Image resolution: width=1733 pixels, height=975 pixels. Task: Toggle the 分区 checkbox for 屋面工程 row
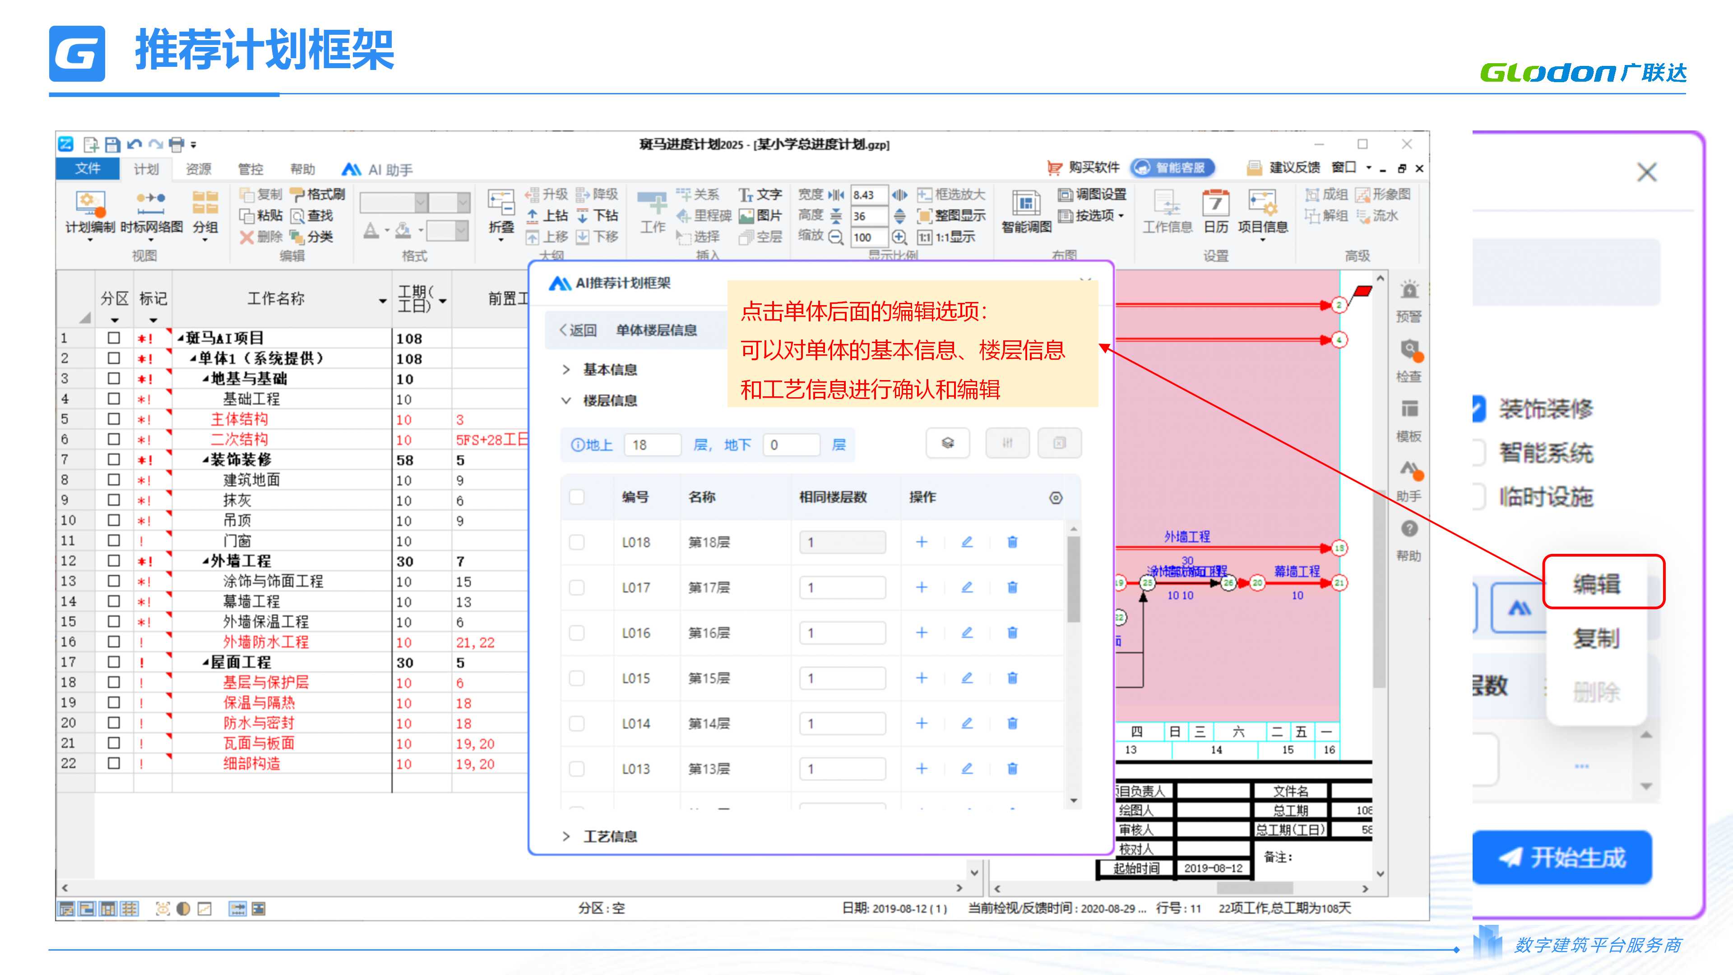pos(114,662)
